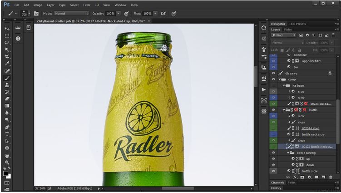Show the ice base group
Viewport: 341px width, 193px height.
(273, 85)
